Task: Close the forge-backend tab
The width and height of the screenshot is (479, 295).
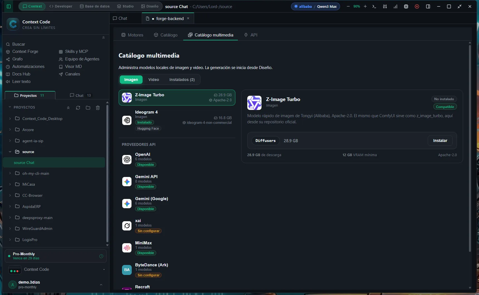Action: click(188, 18)
